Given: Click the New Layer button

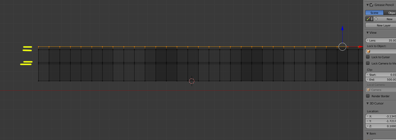Looking at the screenshot, I should (x=381, y=25).
